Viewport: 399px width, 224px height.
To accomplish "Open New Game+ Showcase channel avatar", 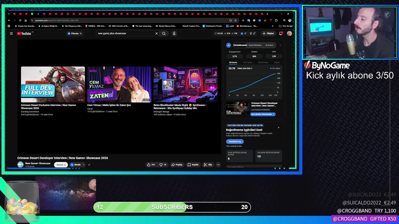I will click(20, 165).
